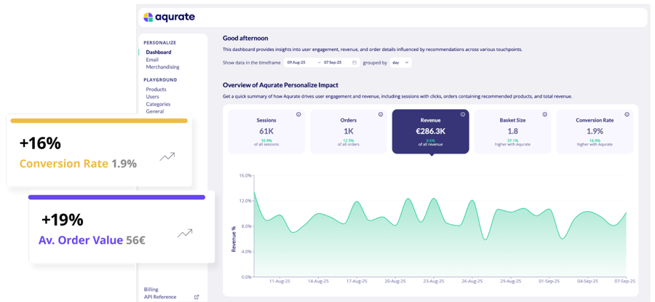Click the 37.1% higher with Aqurate text
The image size is (655, 302).
tap(512, 143)
